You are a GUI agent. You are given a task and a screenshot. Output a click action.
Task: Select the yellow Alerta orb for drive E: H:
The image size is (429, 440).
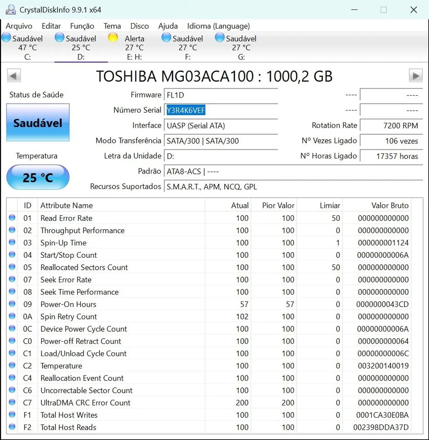click(113, 37)
